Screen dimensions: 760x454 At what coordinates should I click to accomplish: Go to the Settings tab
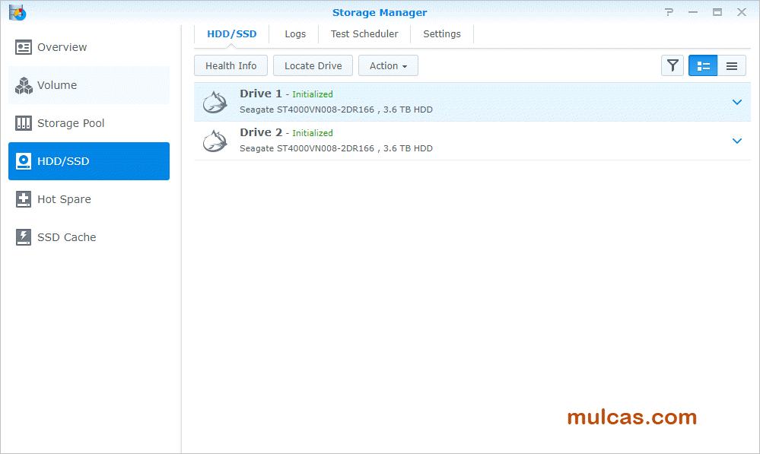442,34
